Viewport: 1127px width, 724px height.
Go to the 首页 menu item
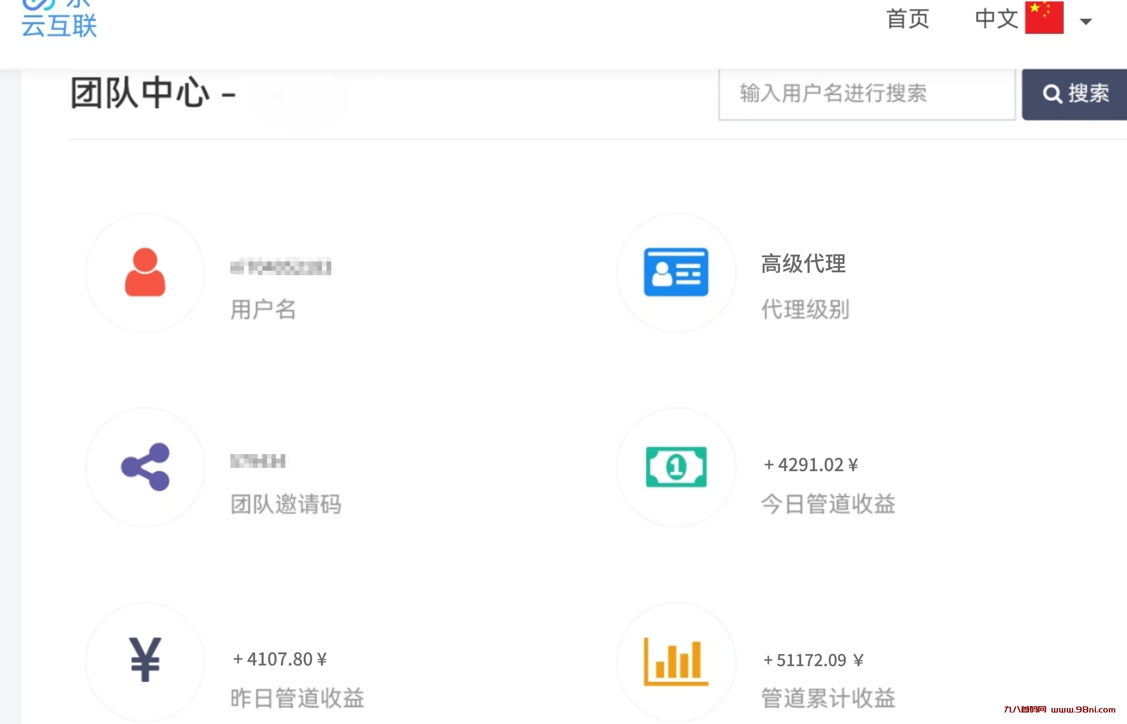[x=908, y=19]
